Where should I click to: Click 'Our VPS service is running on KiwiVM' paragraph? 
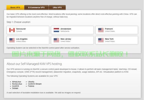pos(72,70)
